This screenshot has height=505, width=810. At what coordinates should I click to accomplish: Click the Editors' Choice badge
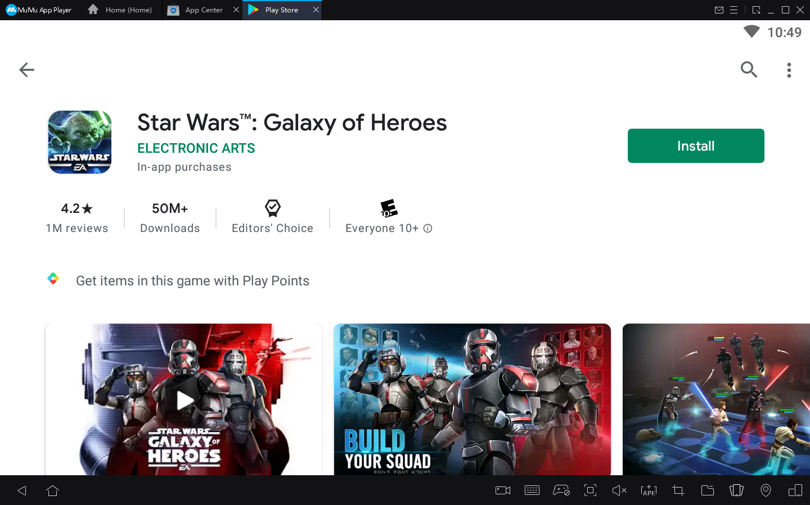coord(273,217)
